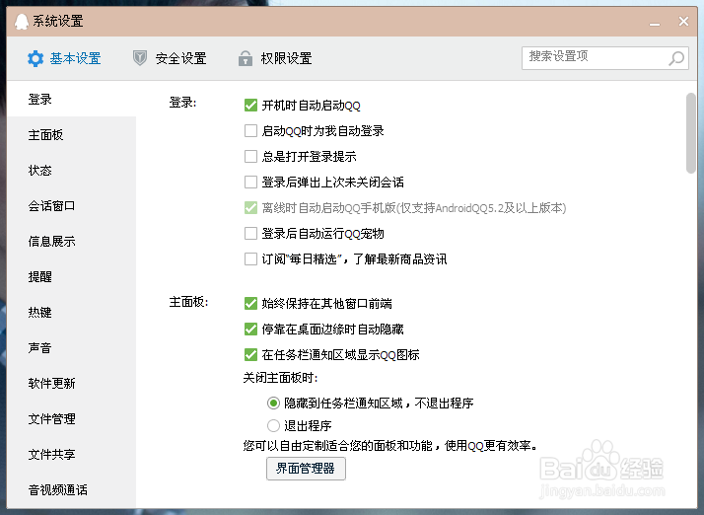Uncheck 开机时自动启动QQ
Image resolution: width=704 pixels, height=515 pixels.
pyautogui.click(x=250, y=106)
